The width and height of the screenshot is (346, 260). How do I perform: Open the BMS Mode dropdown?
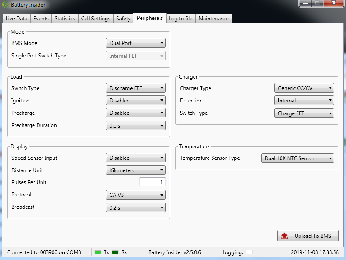click(136, 43)
